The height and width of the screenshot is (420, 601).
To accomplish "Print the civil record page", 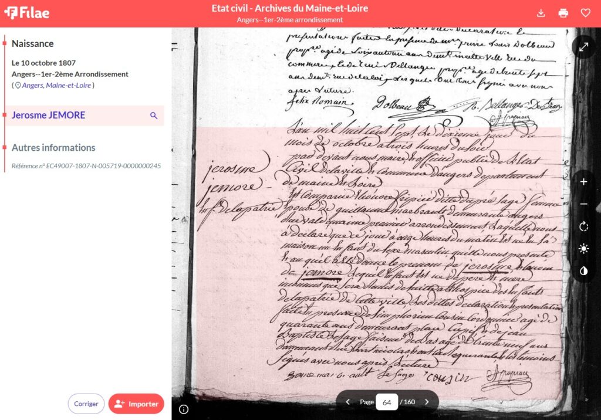I will coord(563,13).
